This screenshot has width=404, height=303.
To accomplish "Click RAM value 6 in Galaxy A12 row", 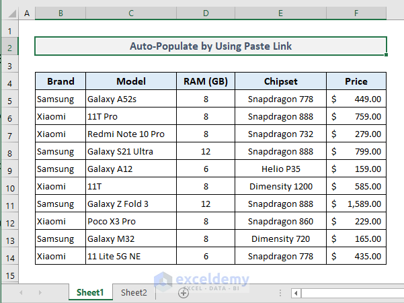I will tap(206, 169).
